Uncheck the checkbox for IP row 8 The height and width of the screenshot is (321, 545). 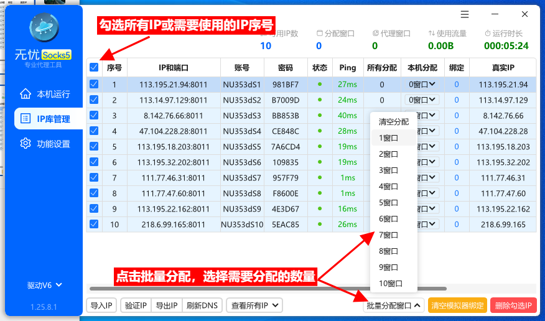[94, 193]
